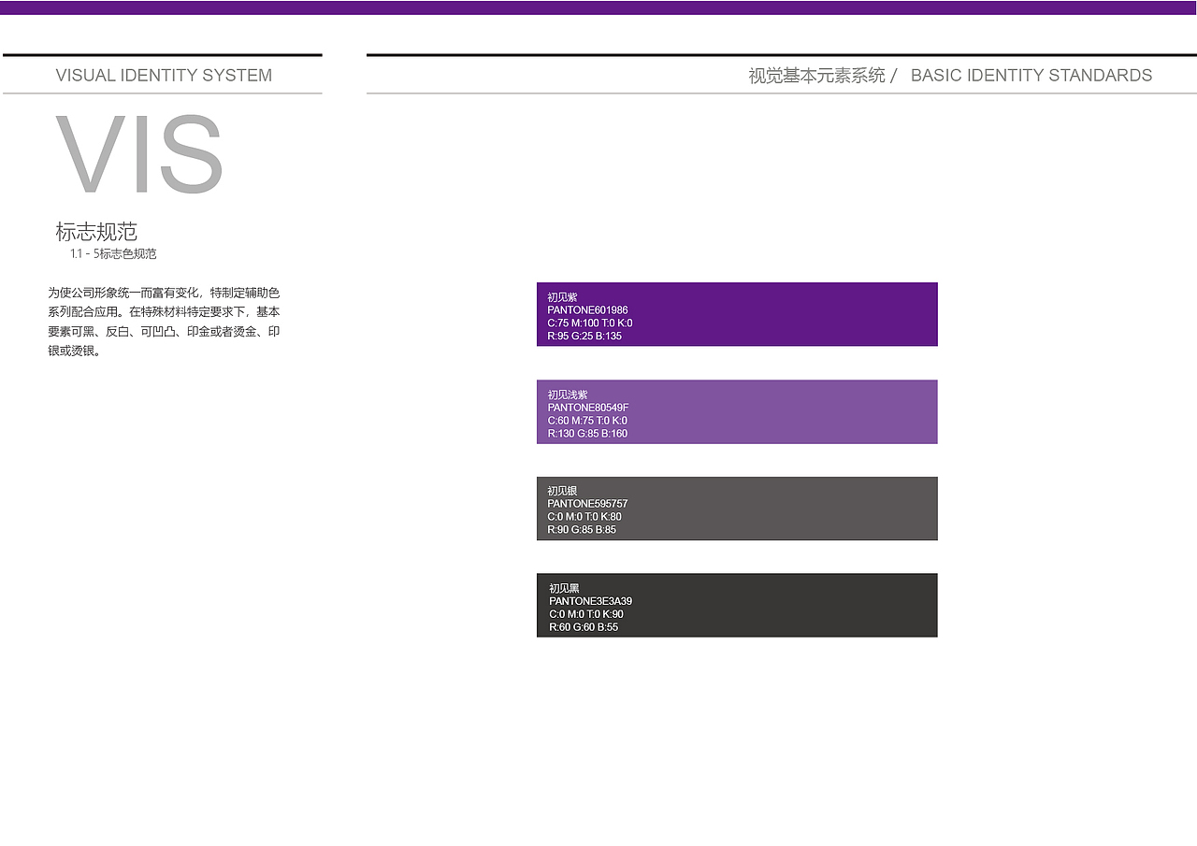
Task: Click the PANTONE3E3A39 label
Action: coord(591,601)
